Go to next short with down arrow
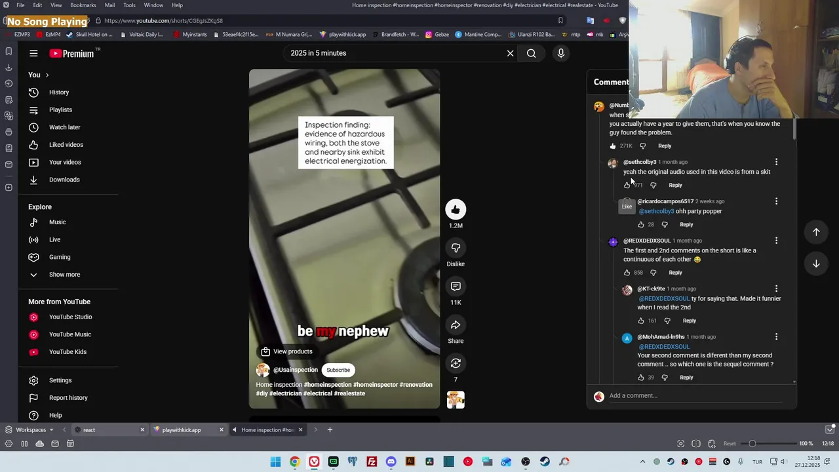 coord(816,264)
